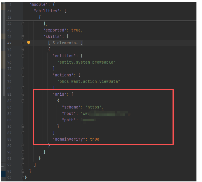
Task: Click the fold end marker on line 94
Action: tap(23, 178)
